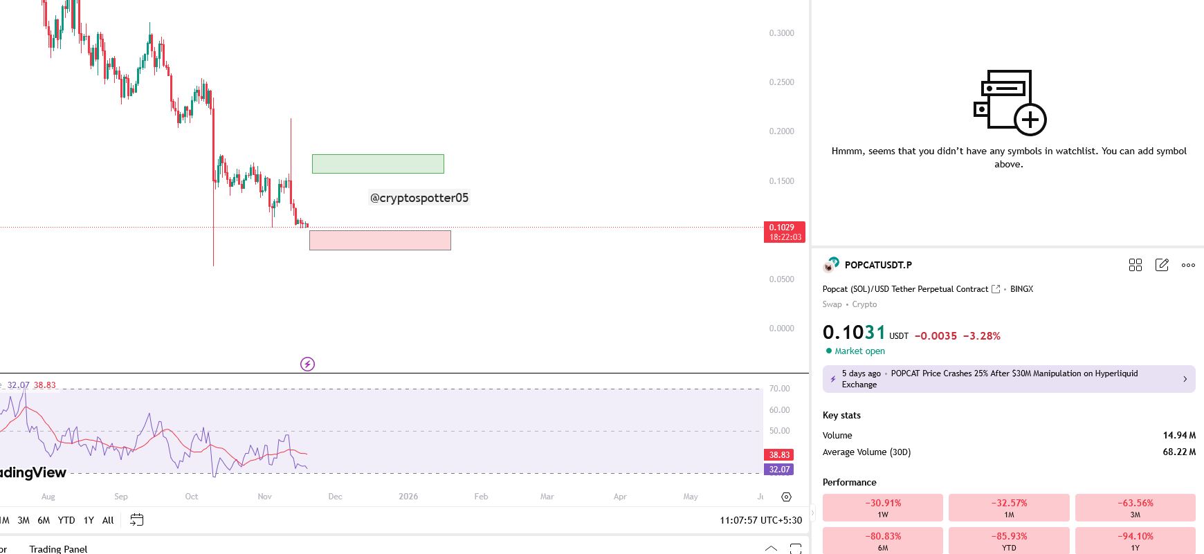Click the Sep label on time axis
1204x554 pixels.
click(x=121, y=497)
